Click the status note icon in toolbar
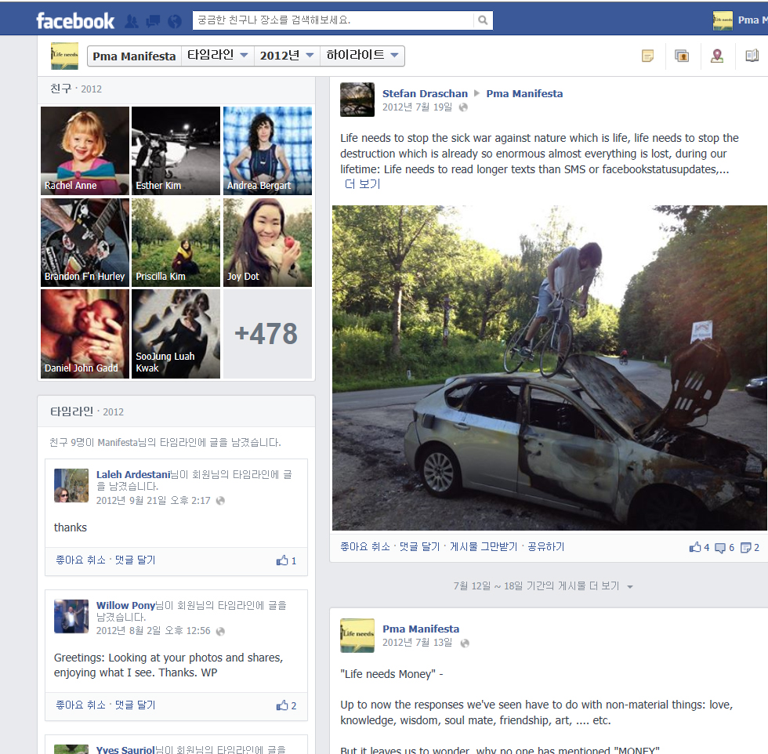768x754 pixels. [x=647, y=56]
